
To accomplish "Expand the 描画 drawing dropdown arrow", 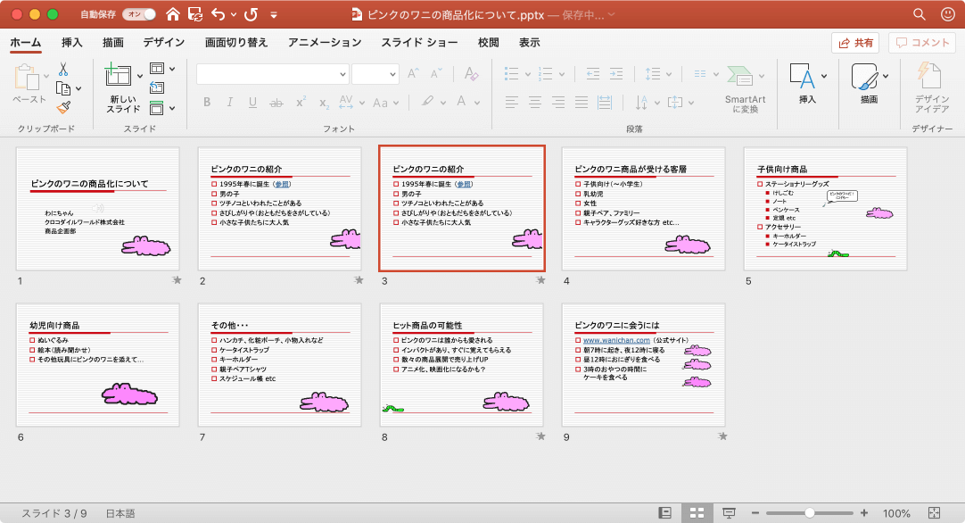I will (x=886, y=76).
